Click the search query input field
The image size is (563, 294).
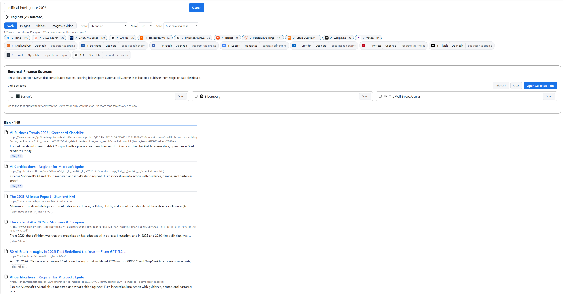click(x=96, y=7)
